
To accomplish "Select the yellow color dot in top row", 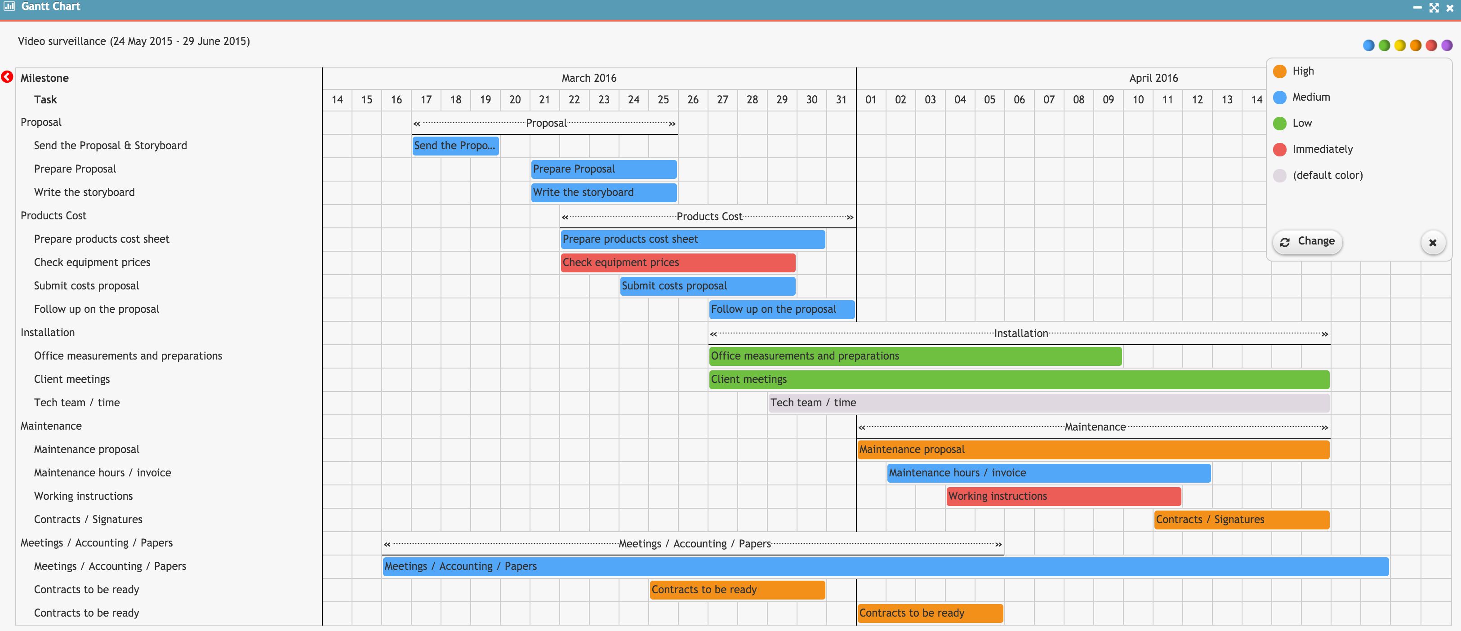I will (x=1400, y=45).
